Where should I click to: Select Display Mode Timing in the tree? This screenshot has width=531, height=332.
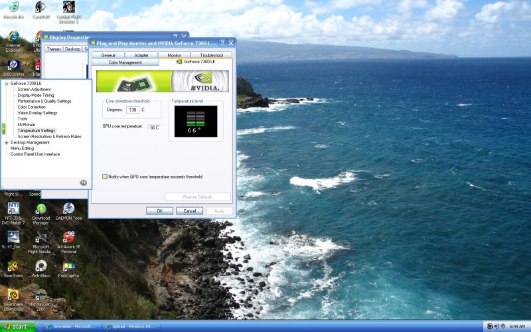(x=36, y=95)
